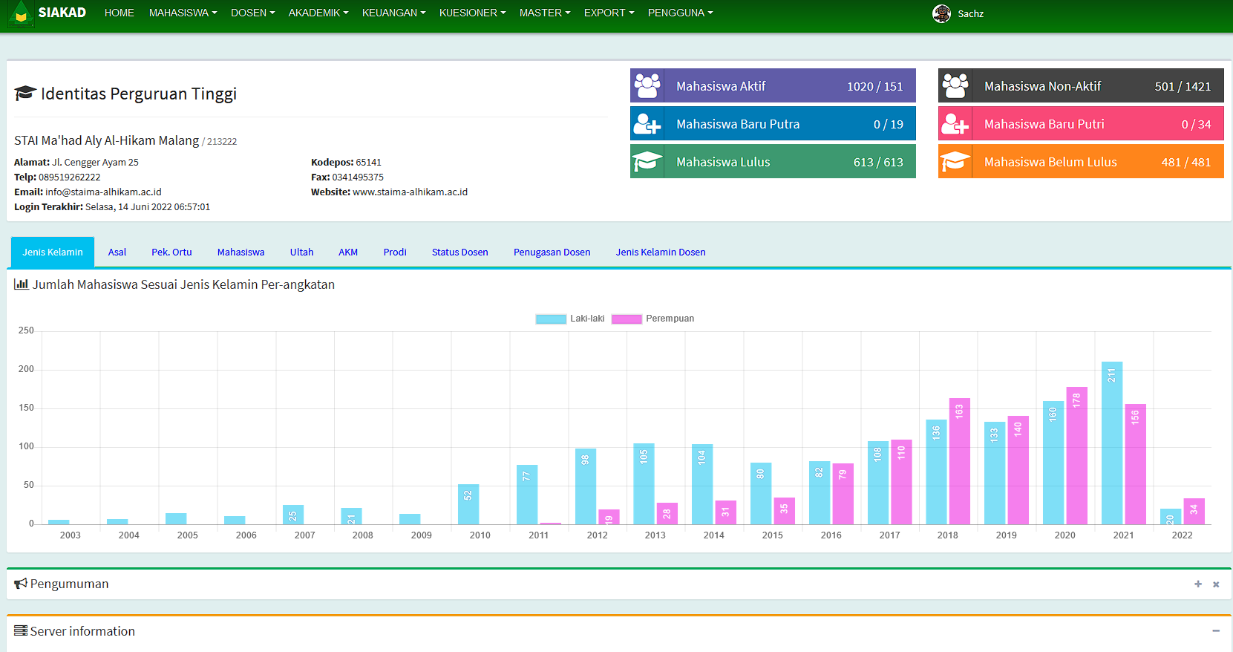Select the Prodi tab
The width and height of the screenshot is (1233, 652).
[395, 252]
